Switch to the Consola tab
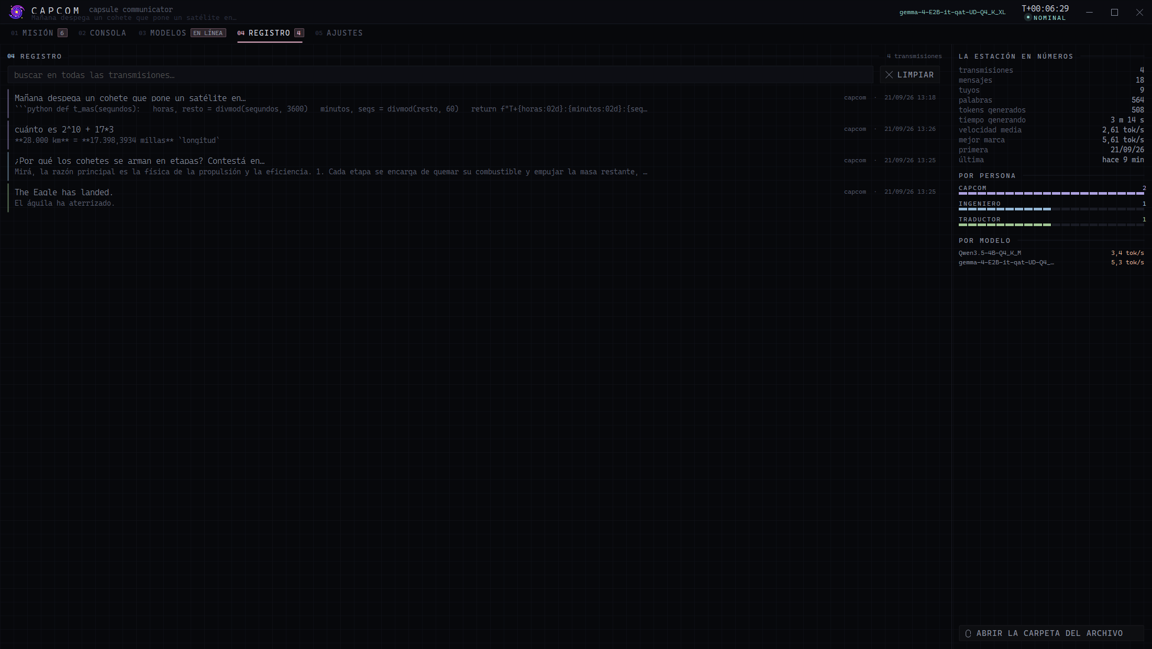1152x649 pixels. pos(102,33)
